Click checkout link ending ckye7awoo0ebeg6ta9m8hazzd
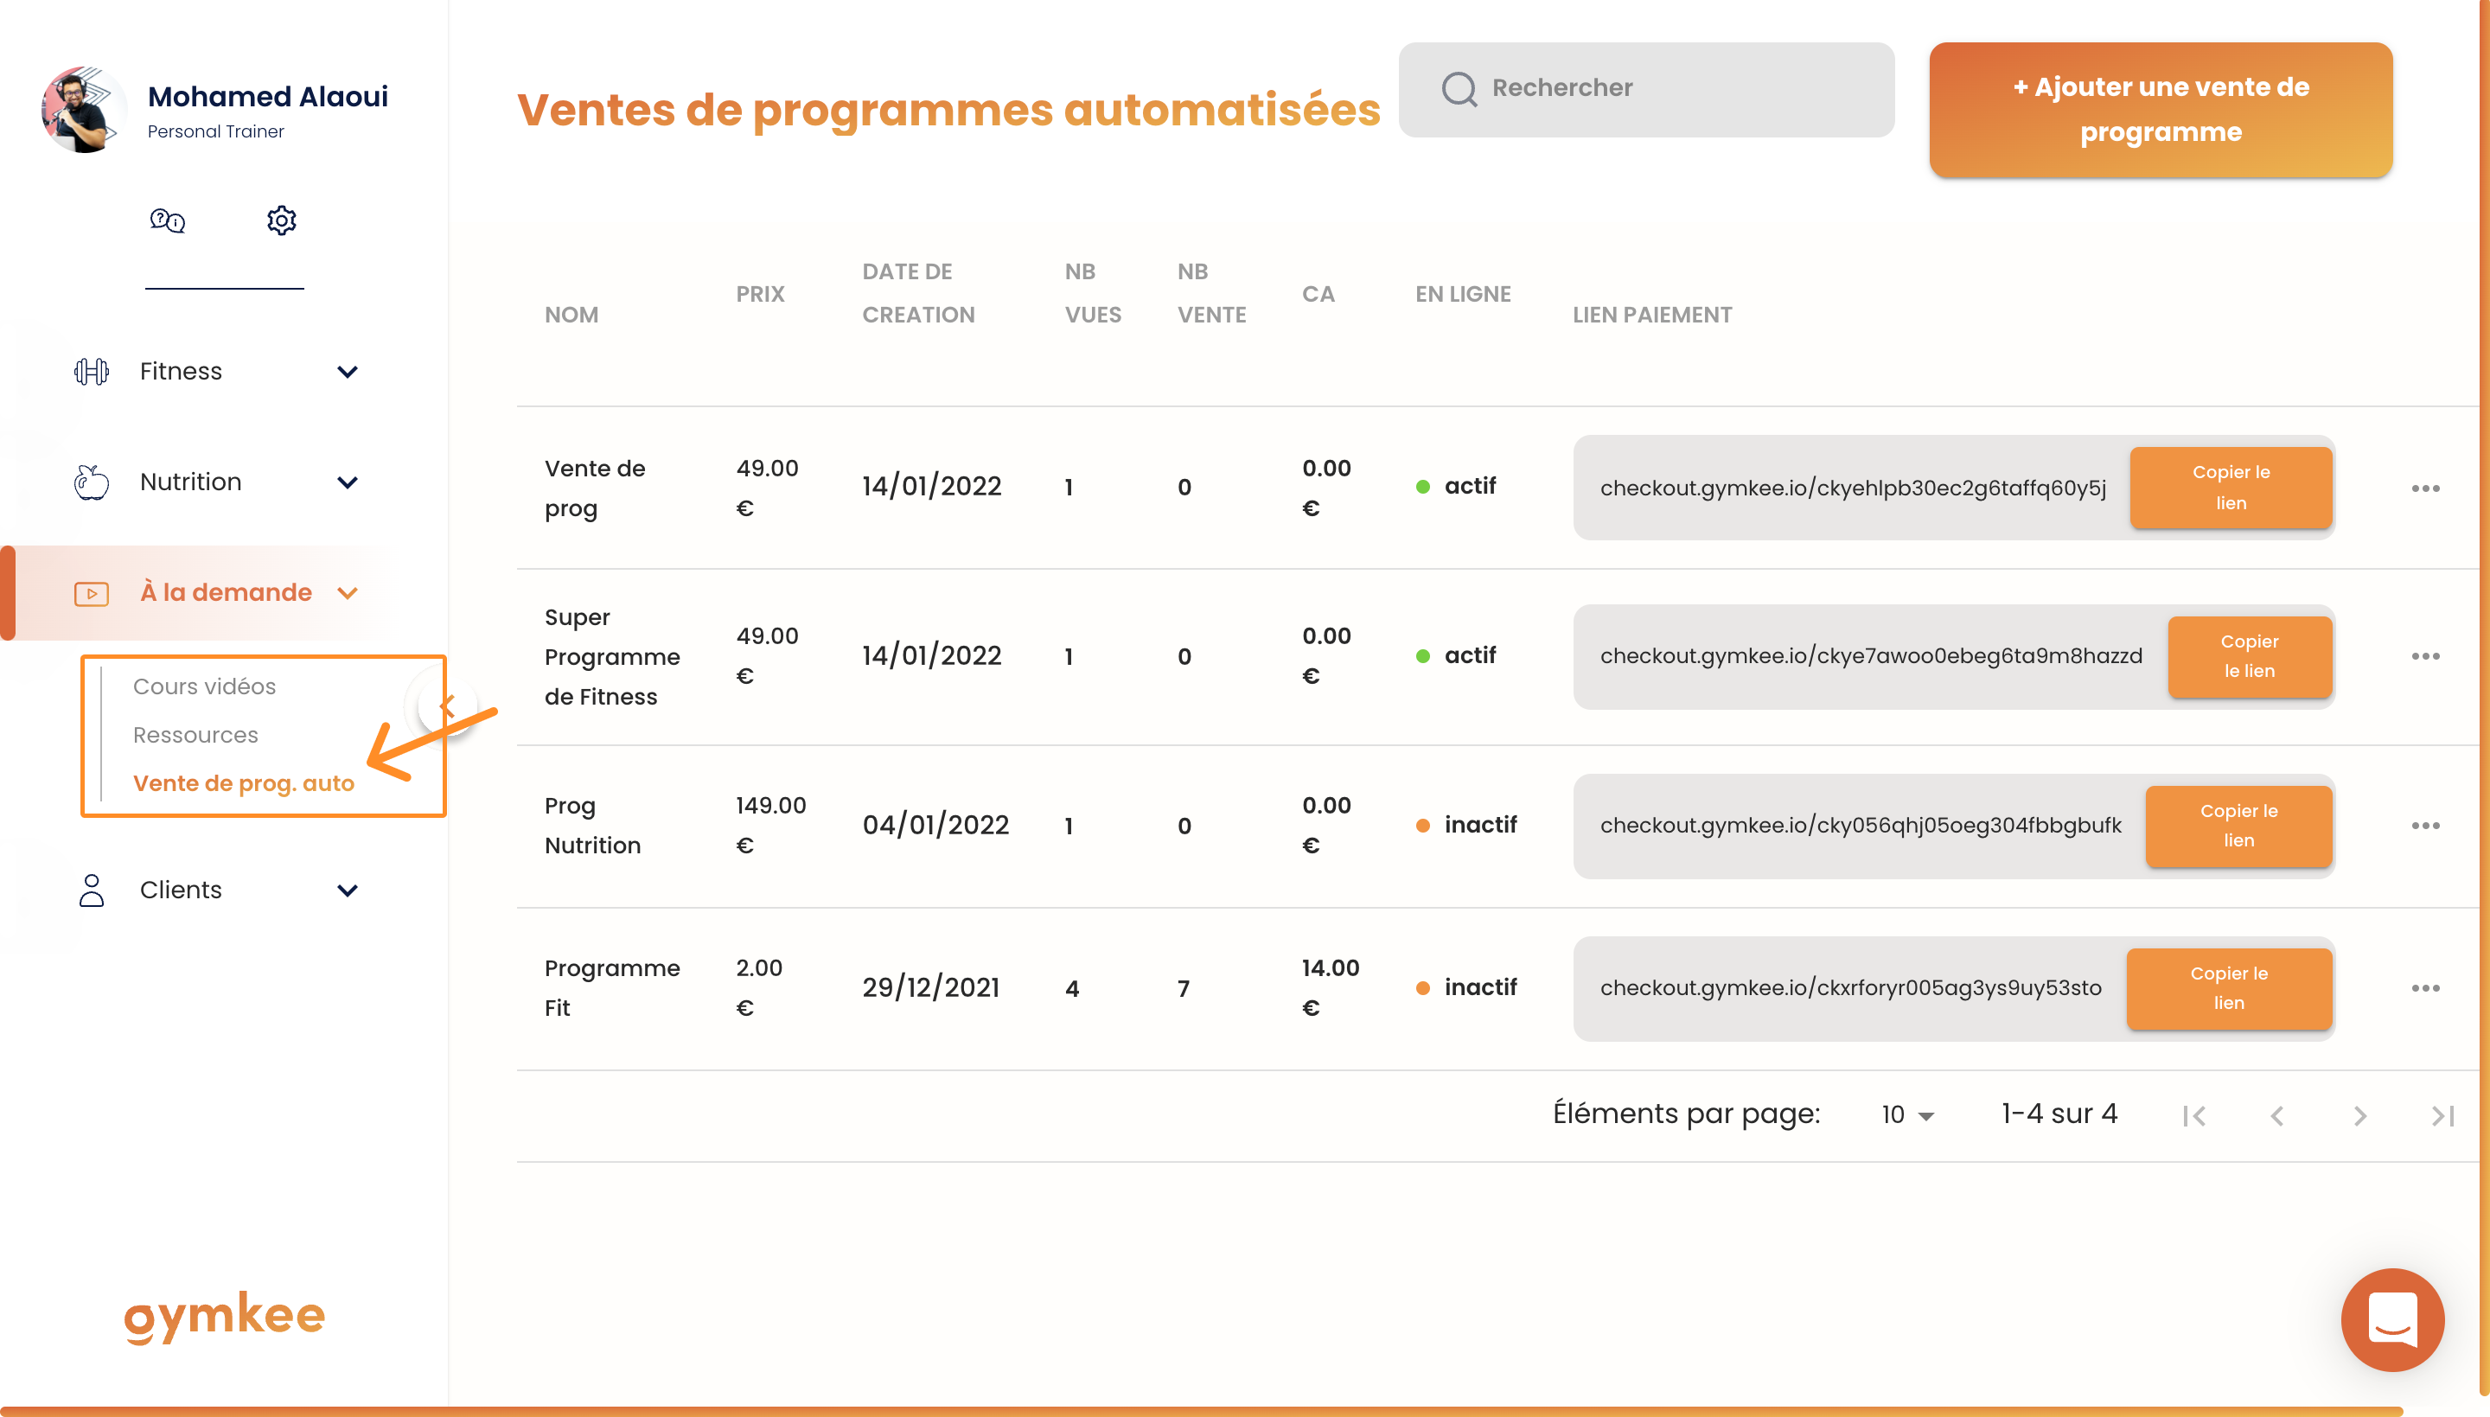The image size is (2490, 1417). click(1871, 656)
